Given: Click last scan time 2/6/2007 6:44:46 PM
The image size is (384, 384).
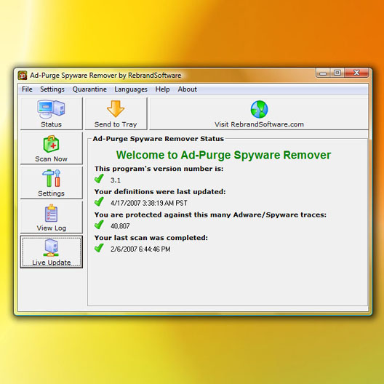Looking at the screenshot, I should [140, 249].
